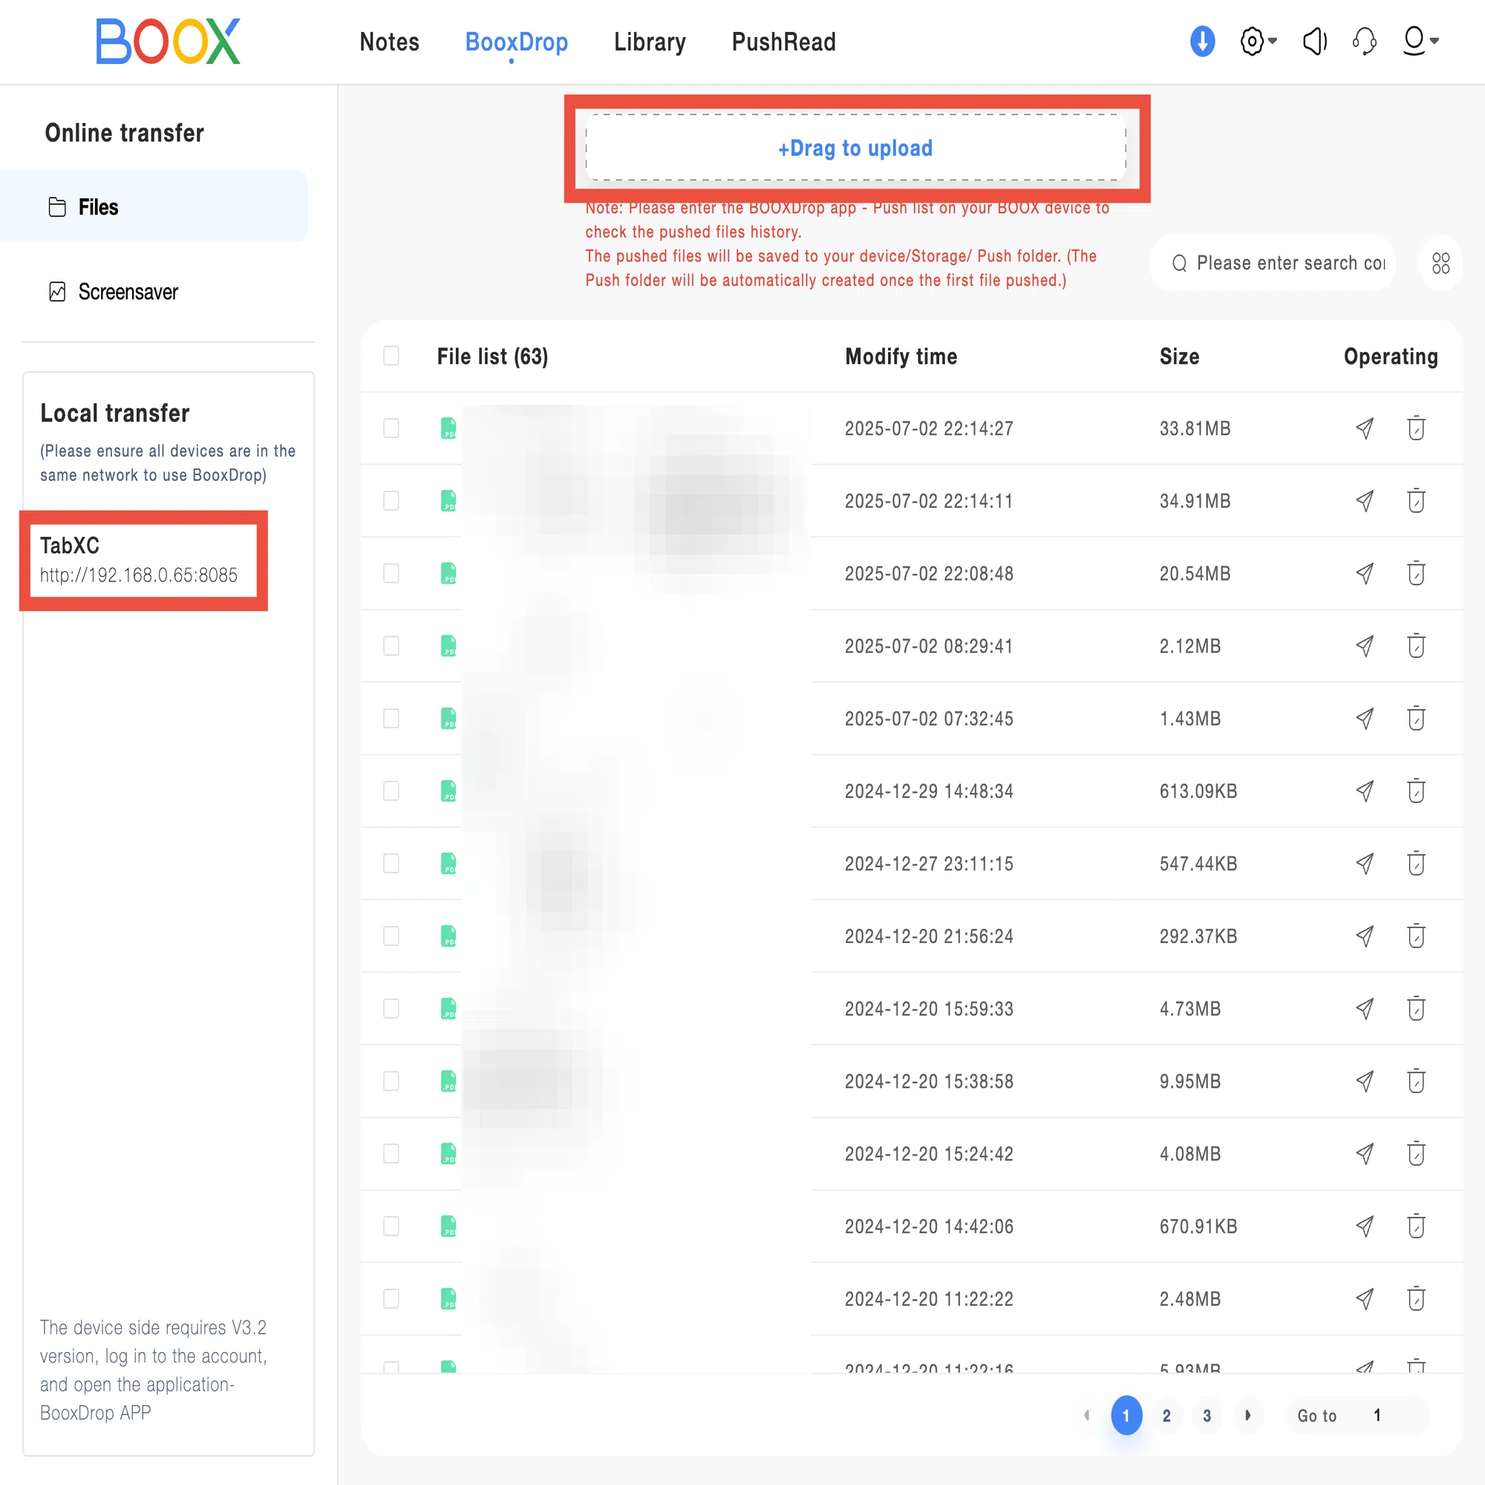The height and width of the screenshot is (1485, 1485).
Task: Click the Go to page number field
Action: tap(1377, 1415)
